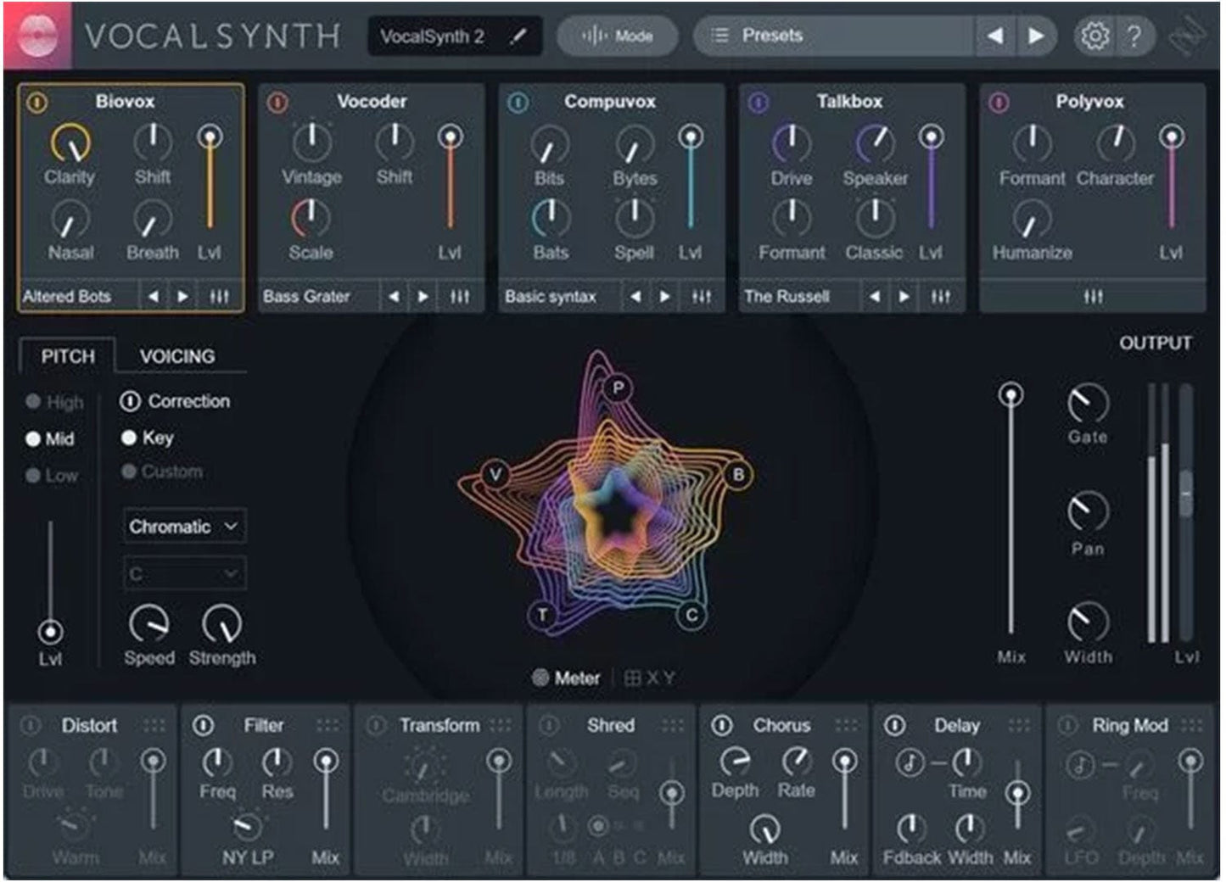Toggle the Ring Mod effect power button
1226x882 pixels.
[x=1067, y=725]
